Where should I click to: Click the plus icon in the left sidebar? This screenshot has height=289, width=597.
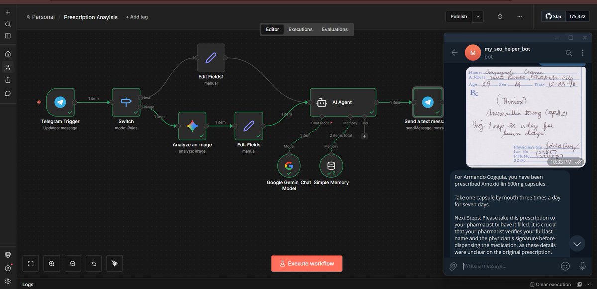coord(8,12)
